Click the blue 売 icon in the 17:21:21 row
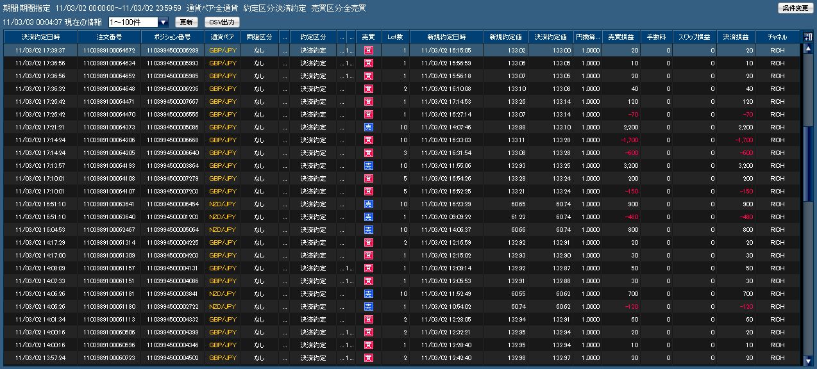 [368, 127]
